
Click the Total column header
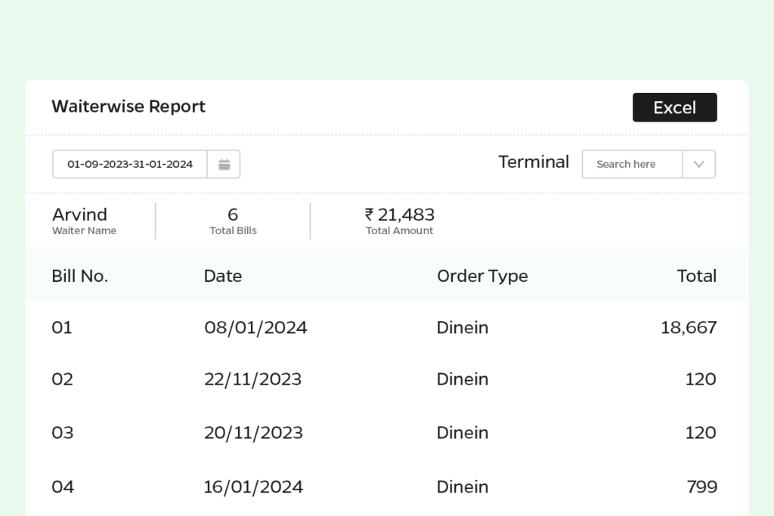pyautogui.click(x=696, y=276)
